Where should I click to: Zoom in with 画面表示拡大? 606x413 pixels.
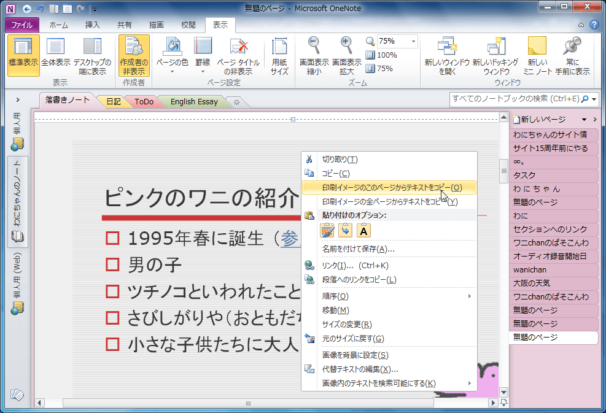click(347, 55)
